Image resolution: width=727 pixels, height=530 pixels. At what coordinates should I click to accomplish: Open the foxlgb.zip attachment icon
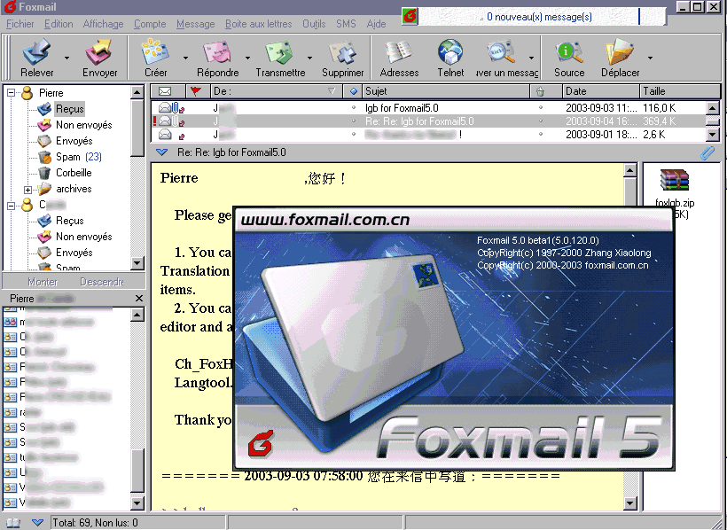pyautogui.click(x=675, y=181)
